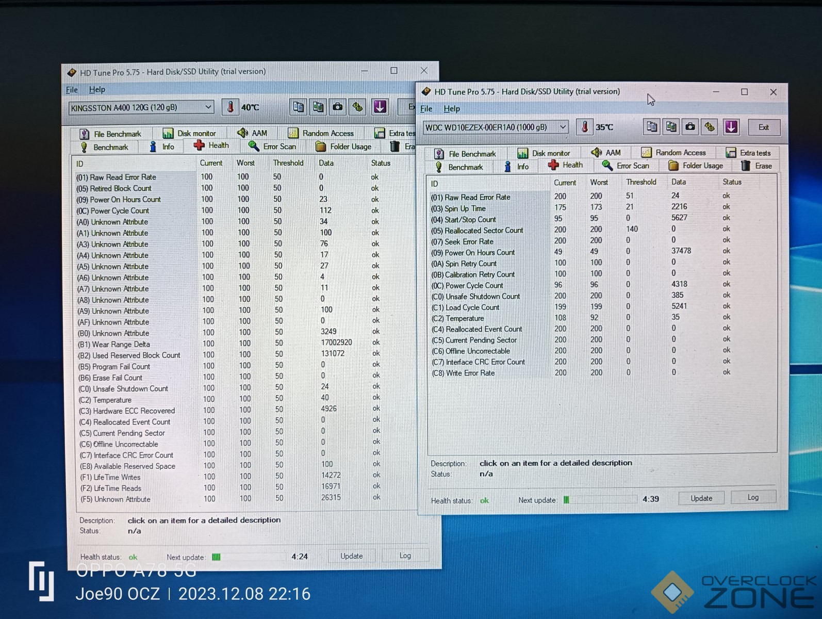822x619 pixels.
Task: Switch to File Benchmark tab in Kingston window
Action: pyautogui.click(x=111, y=134)
